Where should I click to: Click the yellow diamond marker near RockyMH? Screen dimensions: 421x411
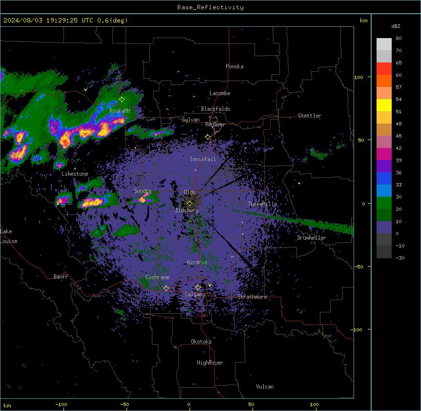tap(122, 100)
